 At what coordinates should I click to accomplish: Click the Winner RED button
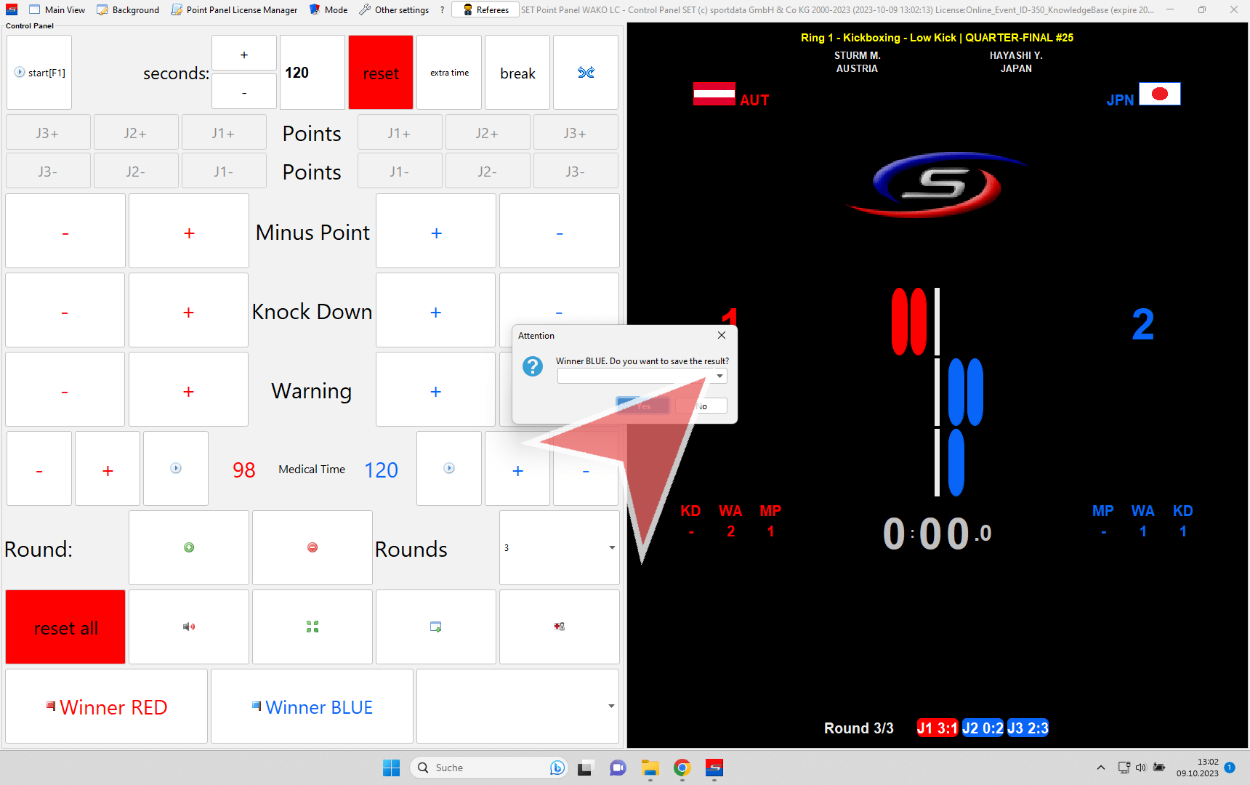(107, 706)
